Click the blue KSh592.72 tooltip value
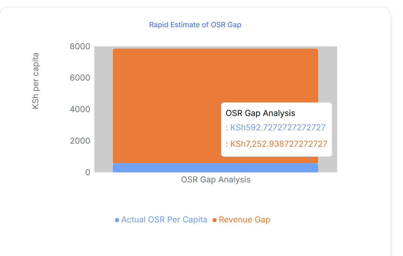The height and width of the screenshot is (256, 403). pyautogui.click(x=278, y=127)
